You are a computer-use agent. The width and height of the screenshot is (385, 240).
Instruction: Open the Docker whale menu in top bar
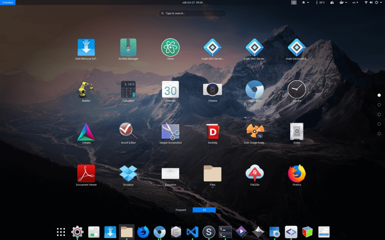click(x=342, y=3)
